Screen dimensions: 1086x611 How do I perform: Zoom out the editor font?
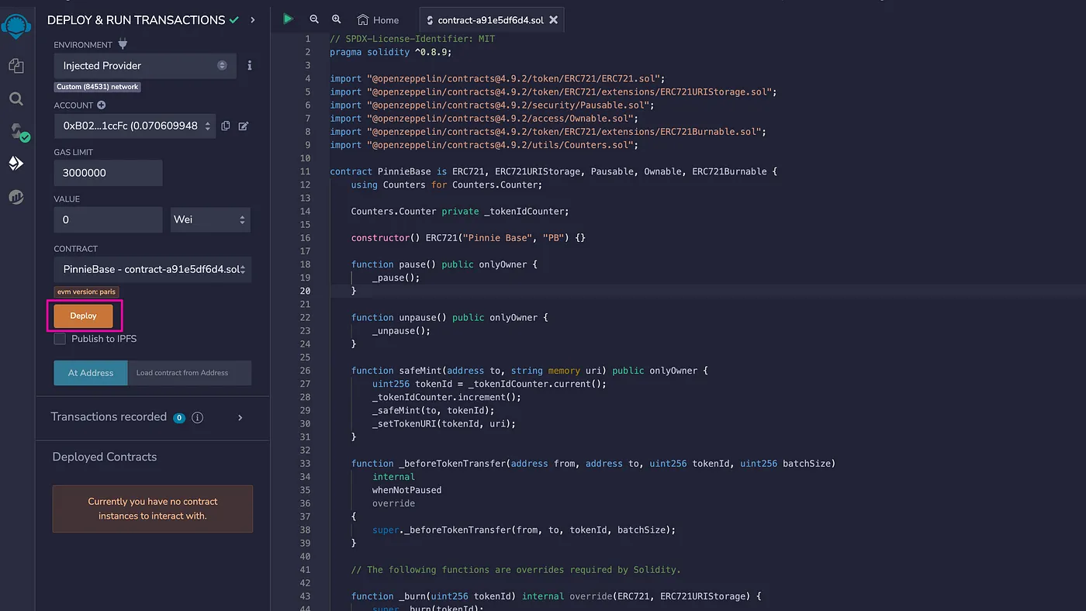[314, 19]
